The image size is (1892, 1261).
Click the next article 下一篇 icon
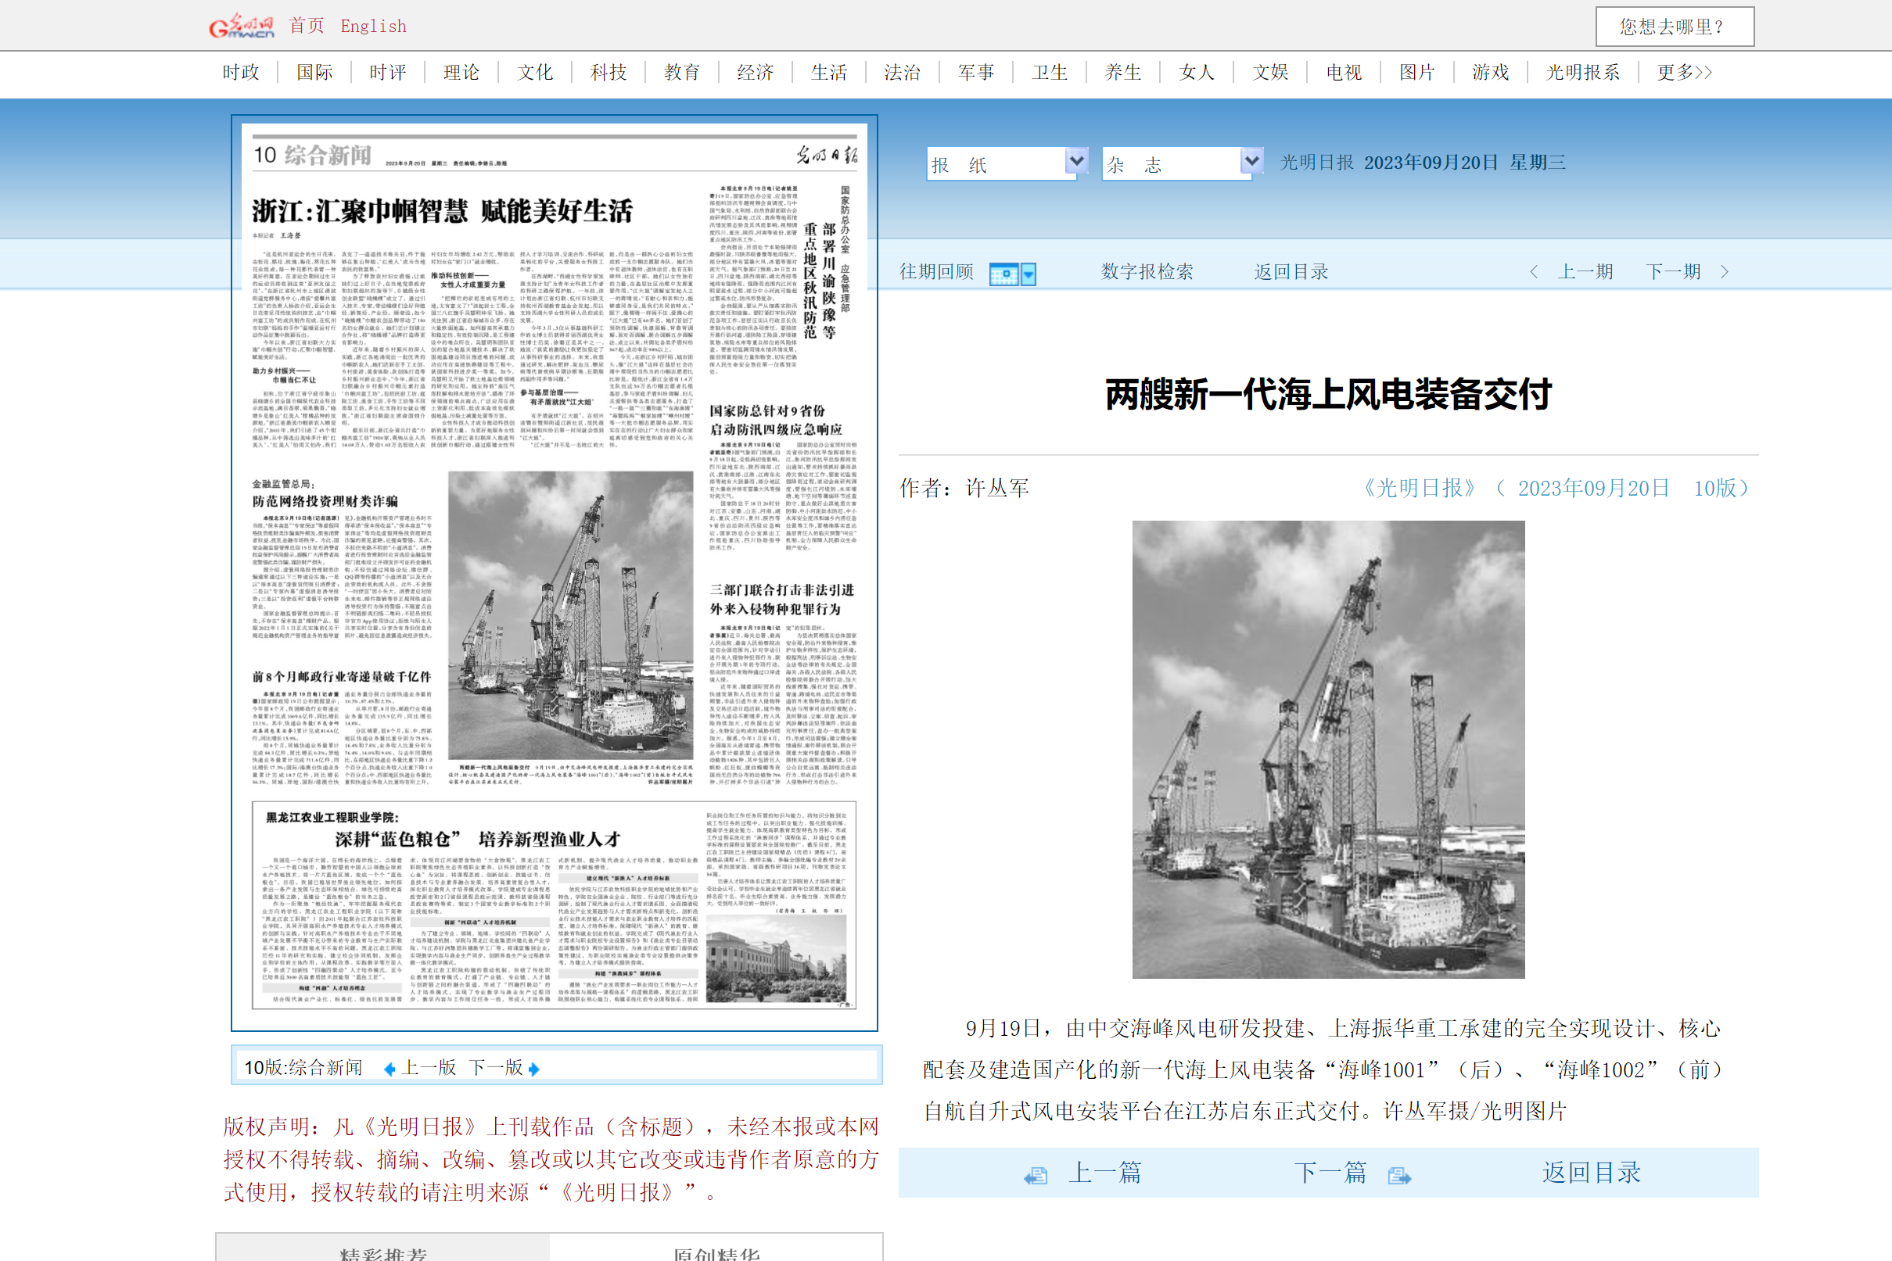coord(1399,1175)
